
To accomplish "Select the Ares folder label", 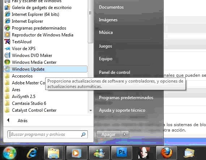I will [x=16, y=90].
